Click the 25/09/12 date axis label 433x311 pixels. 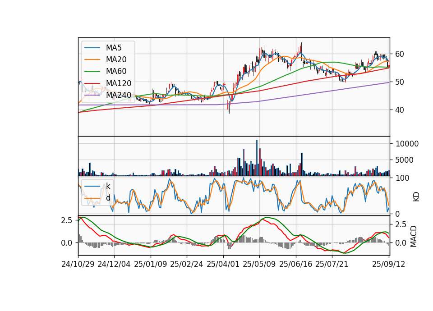click(388, 264)
